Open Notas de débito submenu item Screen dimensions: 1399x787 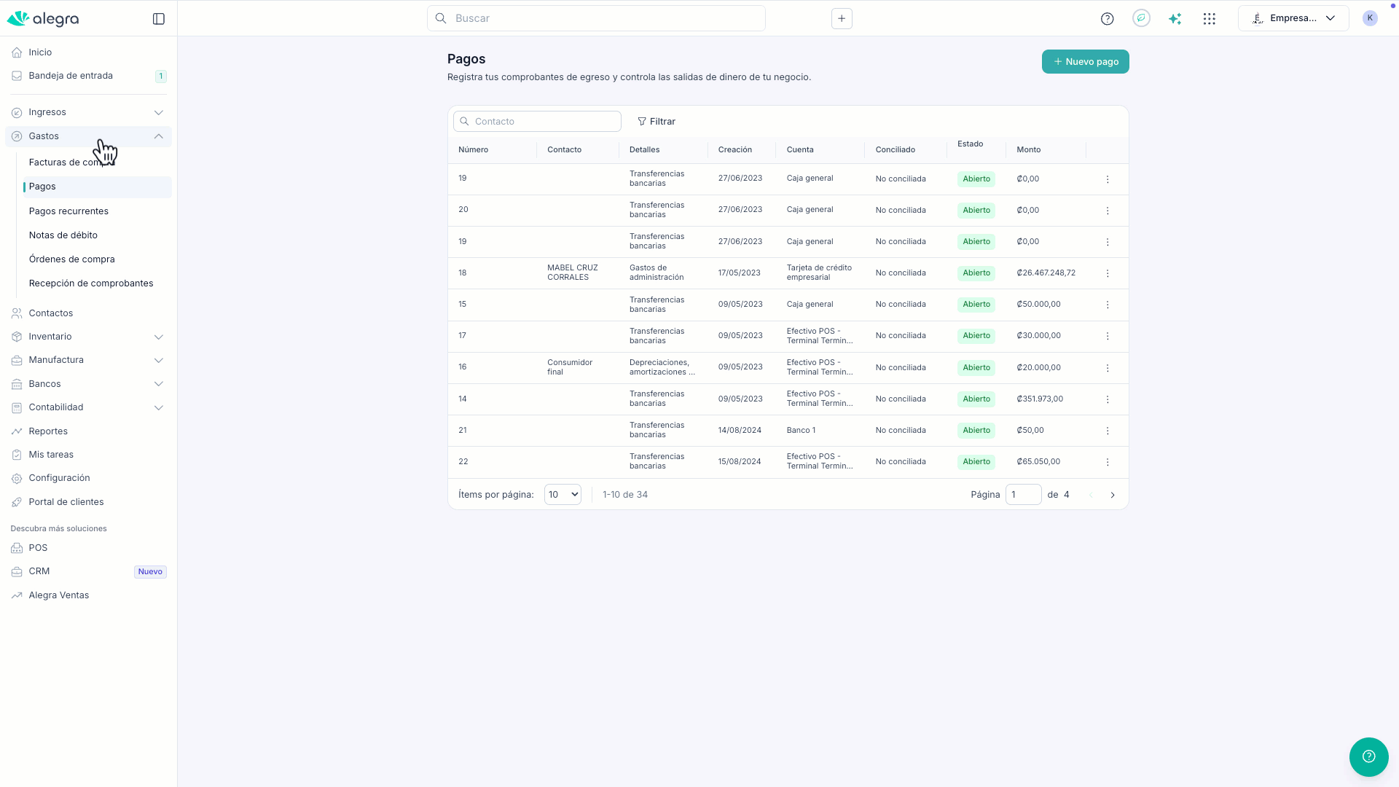coord(63,235)
